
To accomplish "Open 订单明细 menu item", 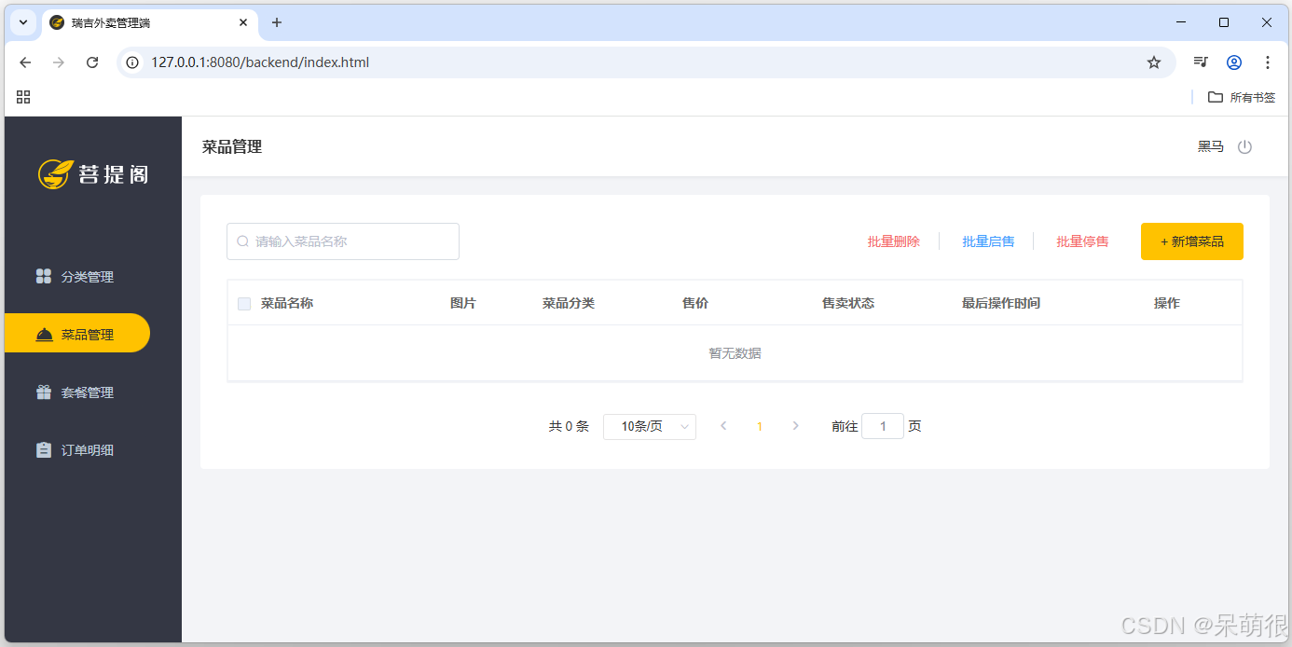I will click(x=77, y=450).
